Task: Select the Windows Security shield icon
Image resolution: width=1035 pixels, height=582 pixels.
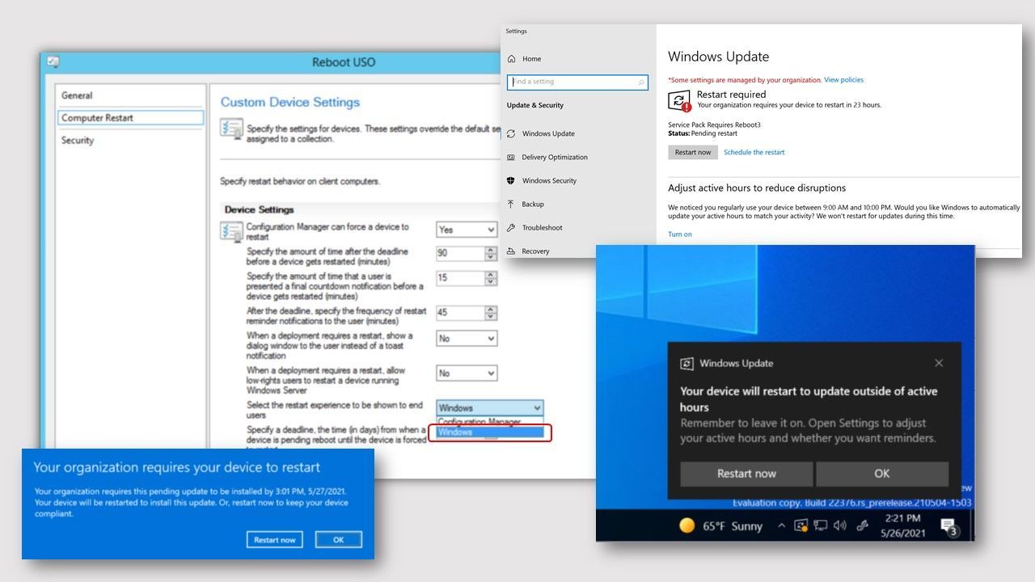Action: 511,180
